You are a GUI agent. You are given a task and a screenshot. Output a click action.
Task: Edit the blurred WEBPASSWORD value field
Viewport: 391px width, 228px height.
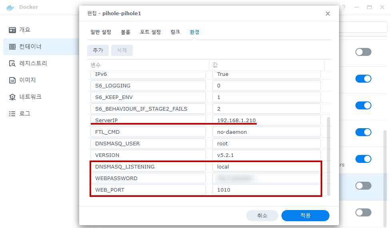pyautogui.click(x=266, y=178)
